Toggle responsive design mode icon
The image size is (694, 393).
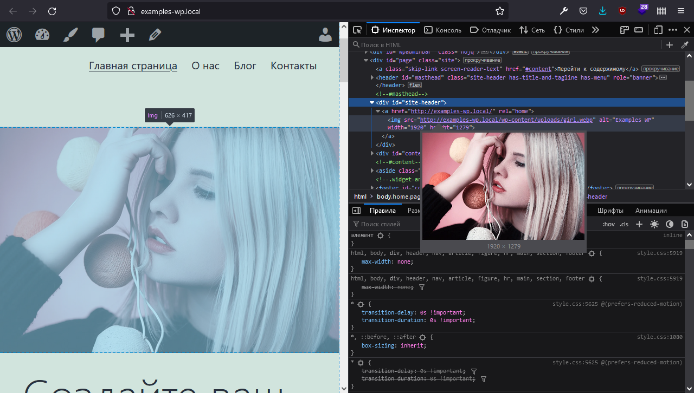658,30
